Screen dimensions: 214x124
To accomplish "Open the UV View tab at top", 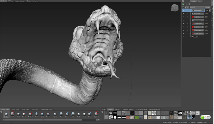I will (11, 1).
